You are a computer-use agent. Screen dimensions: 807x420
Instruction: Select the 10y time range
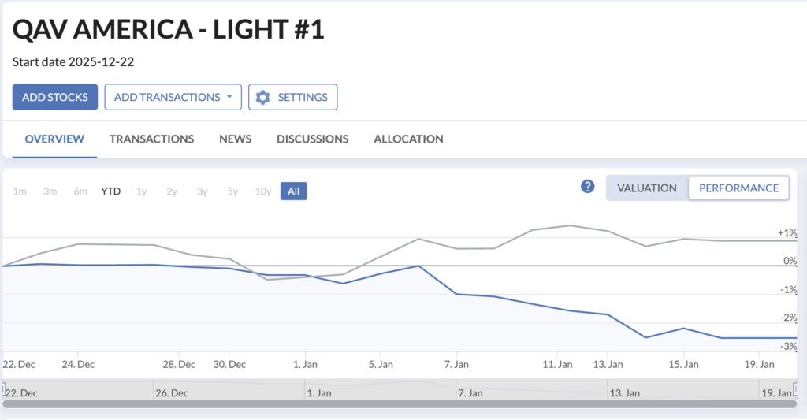[263, 191]
